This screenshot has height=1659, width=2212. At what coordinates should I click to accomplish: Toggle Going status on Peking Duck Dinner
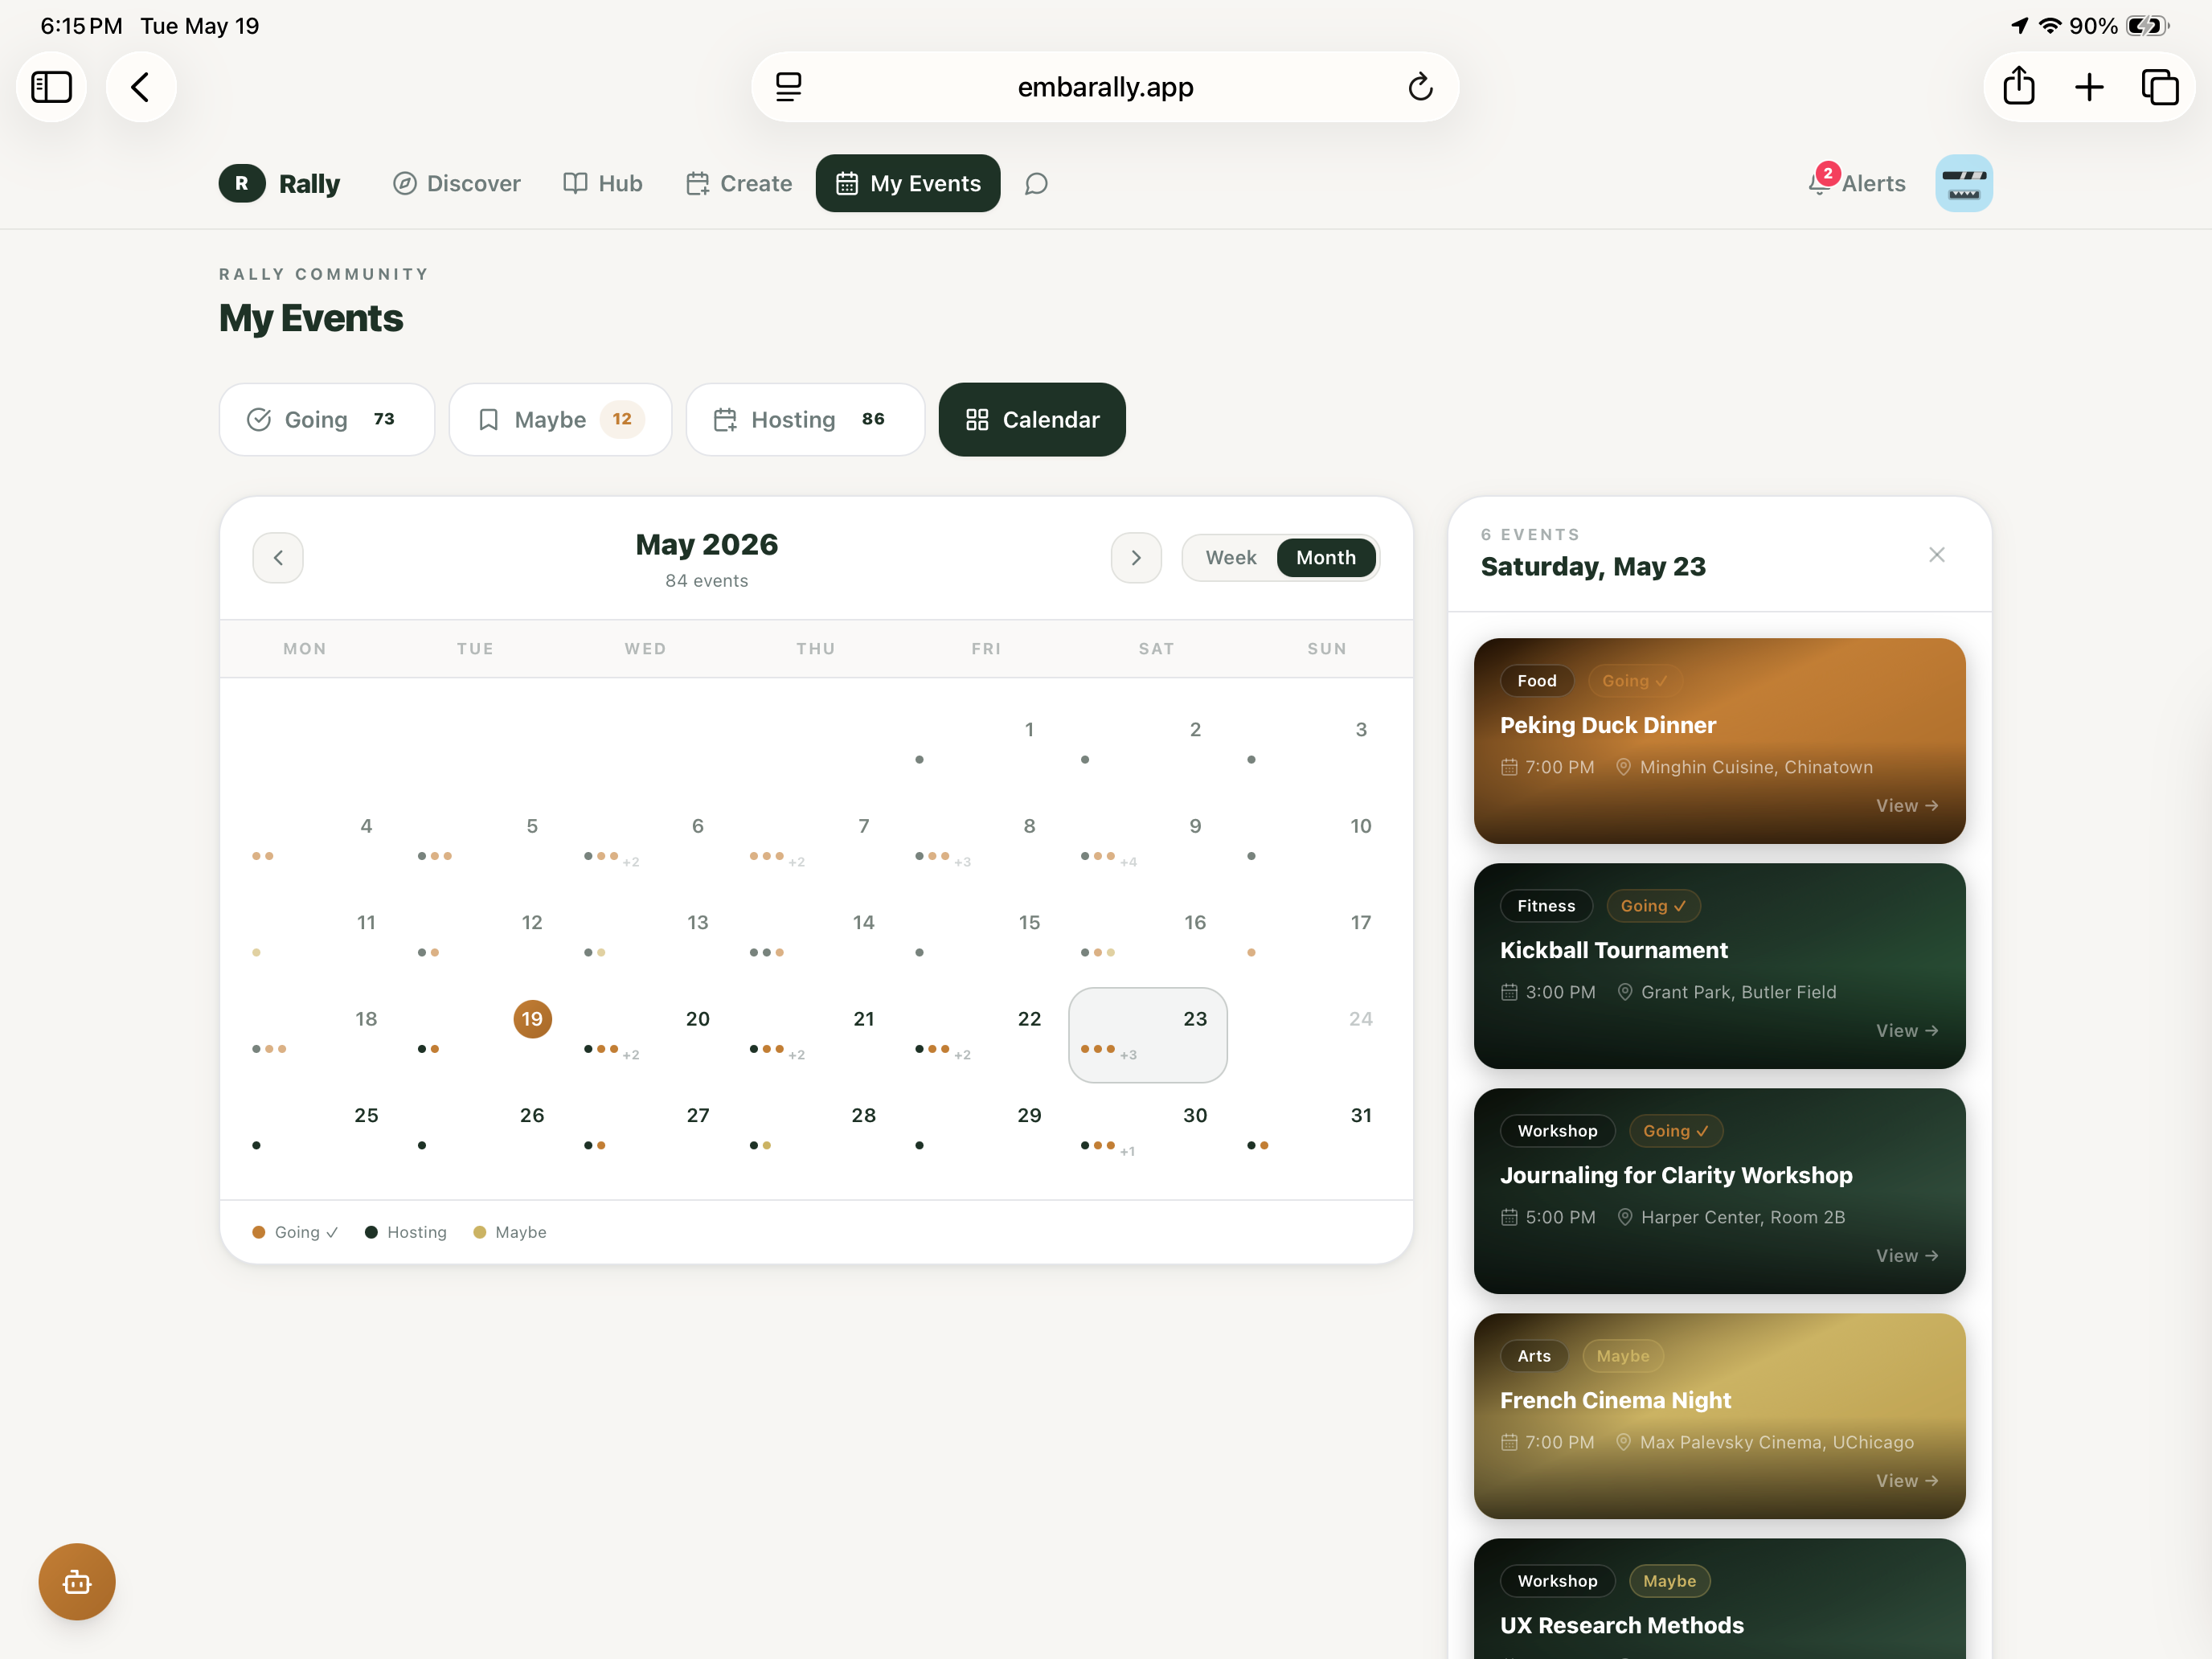click(x=1634, y=680)
